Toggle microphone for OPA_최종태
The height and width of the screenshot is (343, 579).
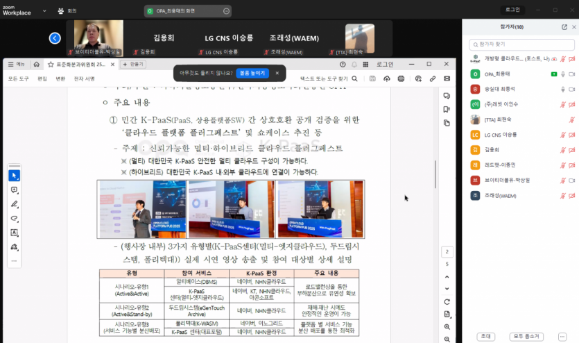pyautogui.click(x=563, y=74)
